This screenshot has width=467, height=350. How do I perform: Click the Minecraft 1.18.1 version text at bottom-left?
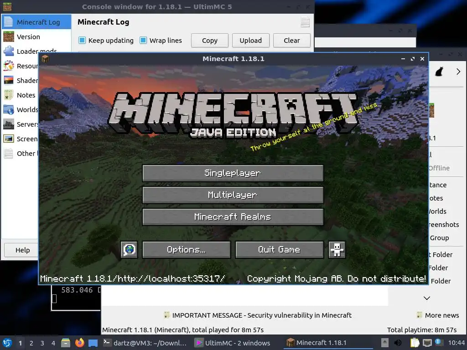tap(133, 278)
